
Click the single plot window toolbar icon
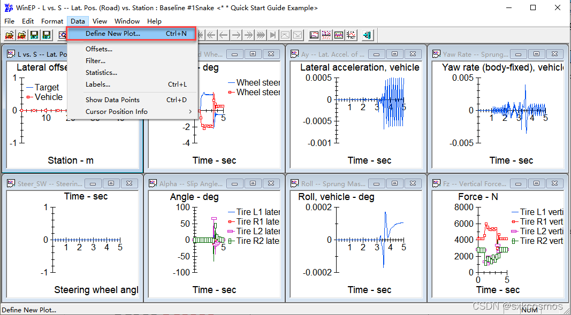pyautogui.click(x=314, y=35)
